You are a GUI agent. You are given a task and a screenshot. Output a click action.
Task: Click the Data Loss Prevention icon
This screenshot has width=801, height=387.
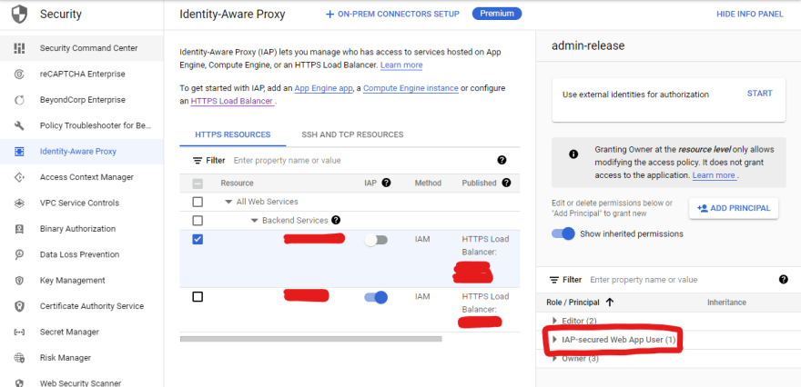[19, 254]
